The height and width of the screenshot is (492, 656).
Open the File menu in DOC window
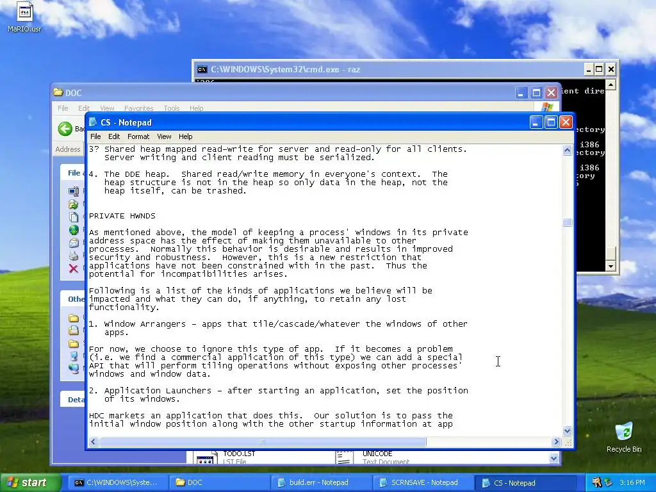coord(63,108)
